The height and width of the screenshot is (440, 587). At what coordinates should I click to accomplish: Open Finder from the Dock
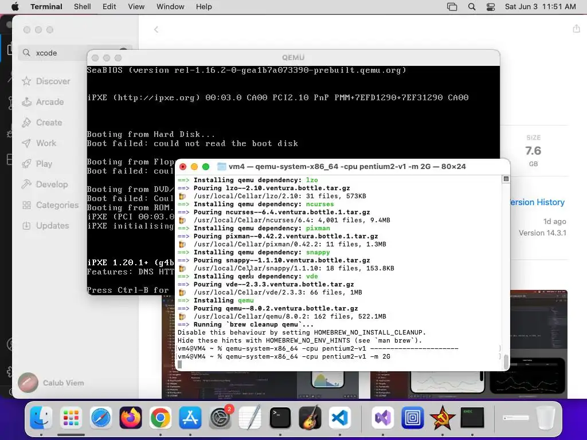41,418
